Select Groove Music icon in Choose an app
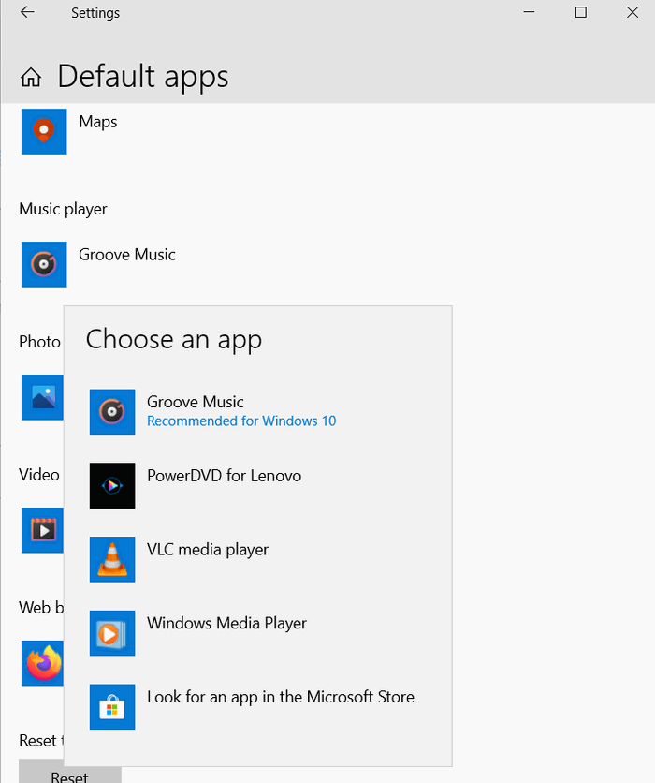 (112, 412)
